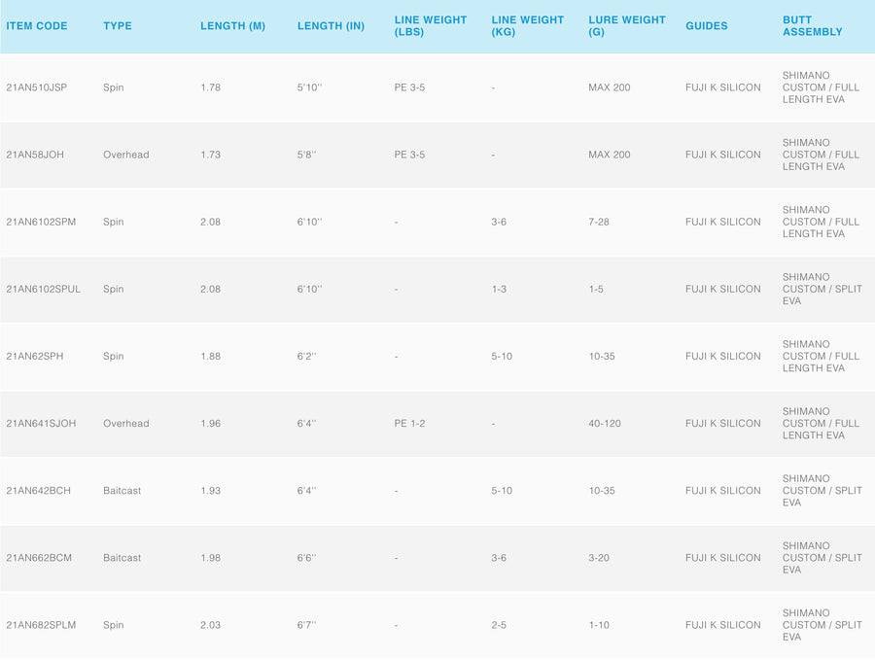The height and width of the screenshot is (660, 875).
Task: Click item code 21AN58JOH
Action: click(x=35, y=155)
